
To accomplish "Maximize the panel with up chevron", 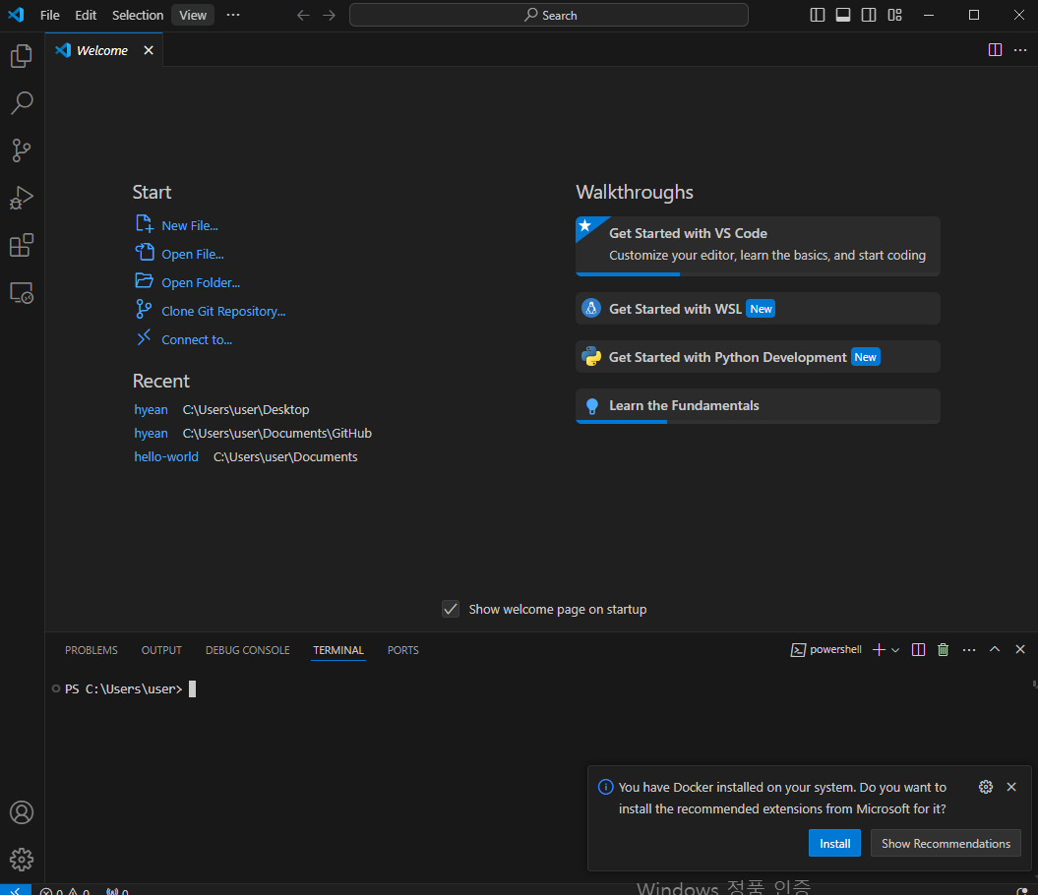I will tap(995, 649).
